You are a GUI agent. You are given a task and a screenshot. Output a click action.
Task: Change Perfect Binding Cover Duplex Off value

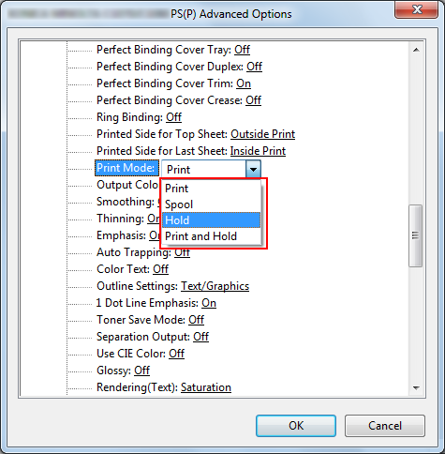tap(255, 67)
